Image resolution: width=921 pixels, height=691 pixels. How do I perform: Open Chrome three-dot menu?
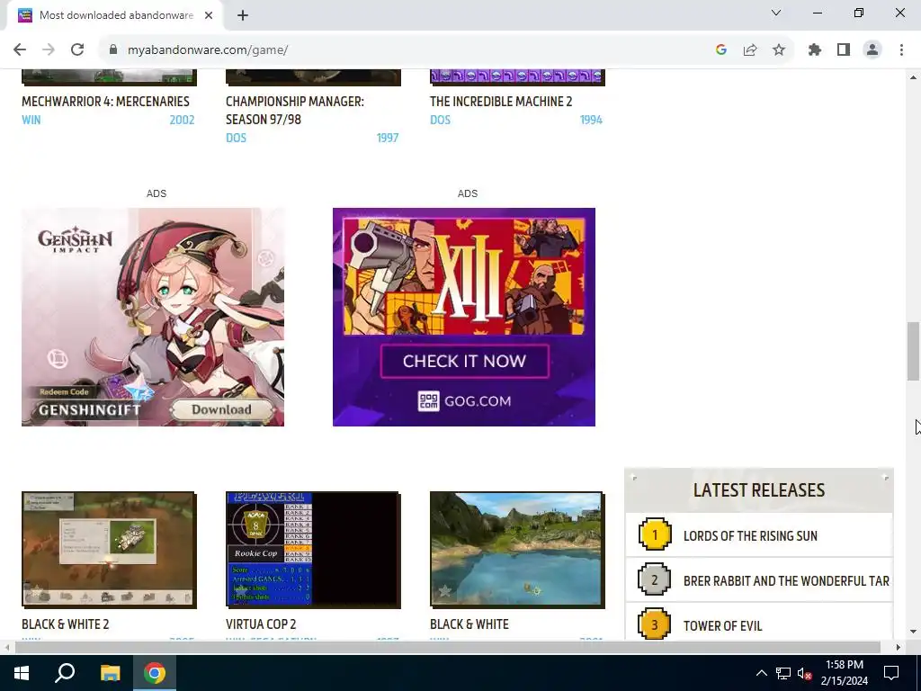click(x=901, y=50)
